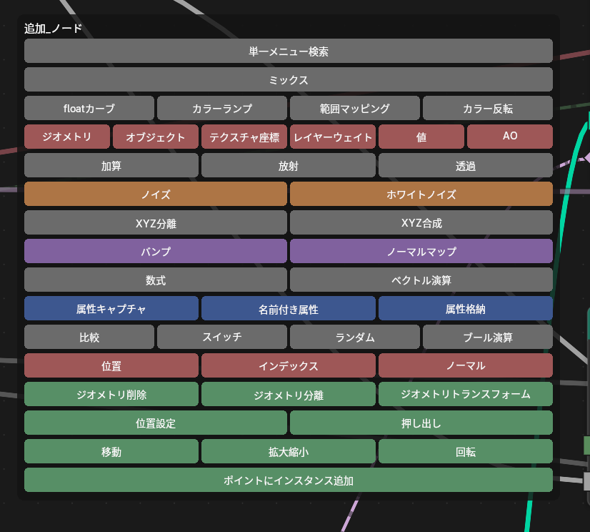Add a ノイズ texture node
The image size is (590, 532).
[155, 194]
